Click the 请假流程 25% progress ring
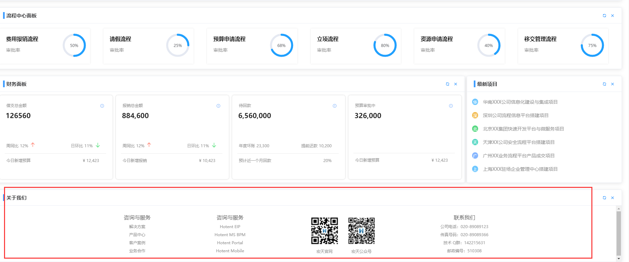Image resolution: width=629 pixels, height=262 pixels. click(178, 45)
